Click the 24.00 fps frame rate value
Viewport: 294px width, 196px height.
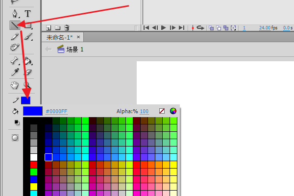click(265, 28)
